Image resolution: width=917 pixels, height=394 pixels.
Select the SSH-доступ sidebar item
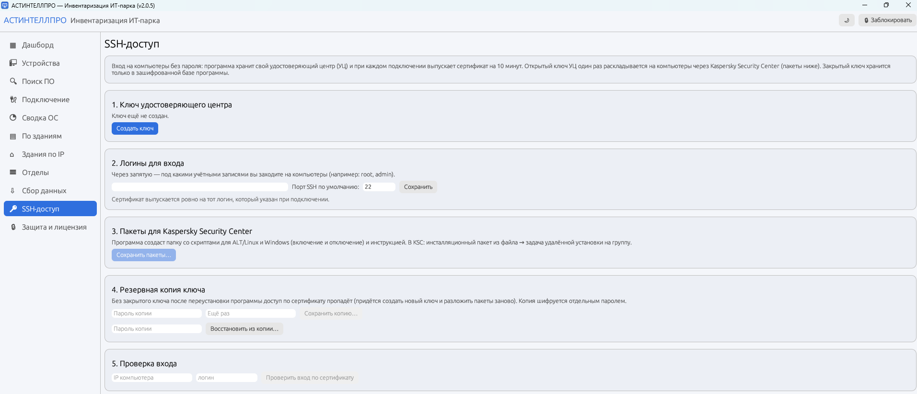(50, 209)
